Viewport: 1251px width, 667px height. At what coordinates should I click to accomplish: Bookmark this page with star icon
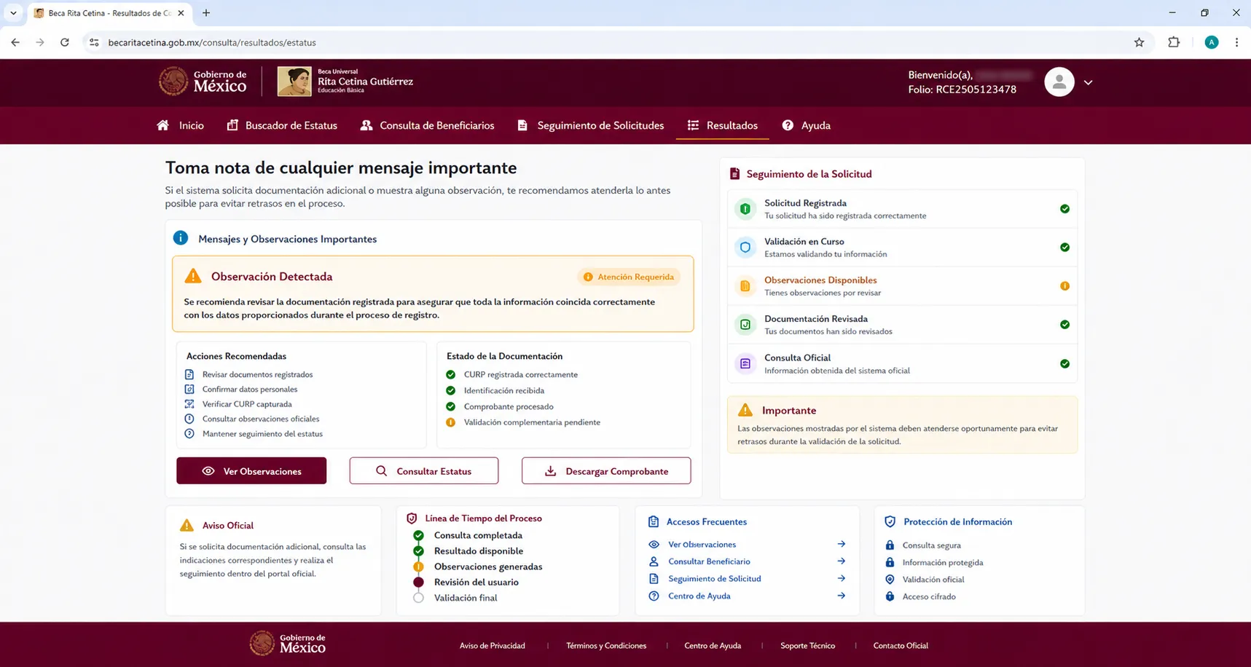(1139, 42)
